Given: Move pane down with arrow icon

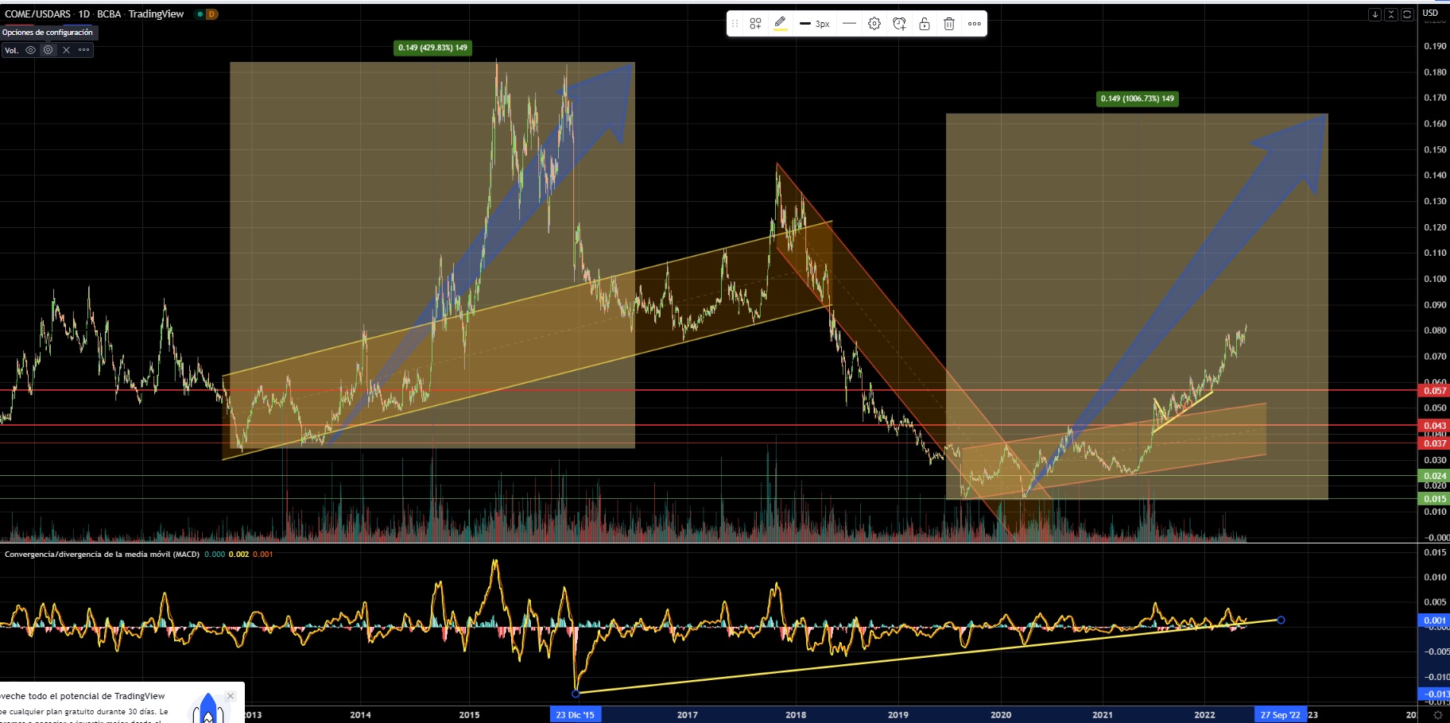Looking at the screenshot, I should 1374,14.
